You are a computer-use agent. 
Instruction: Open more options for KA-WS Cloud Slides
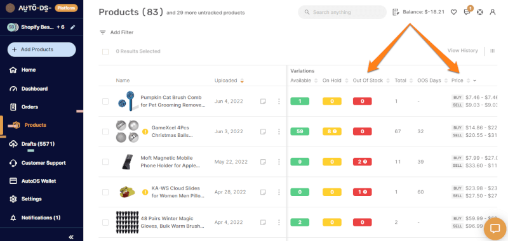tap(279, 192)
